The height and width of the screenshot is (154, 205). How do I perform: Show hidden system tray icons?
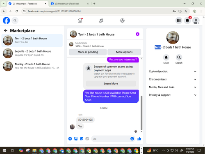(164, 151)
